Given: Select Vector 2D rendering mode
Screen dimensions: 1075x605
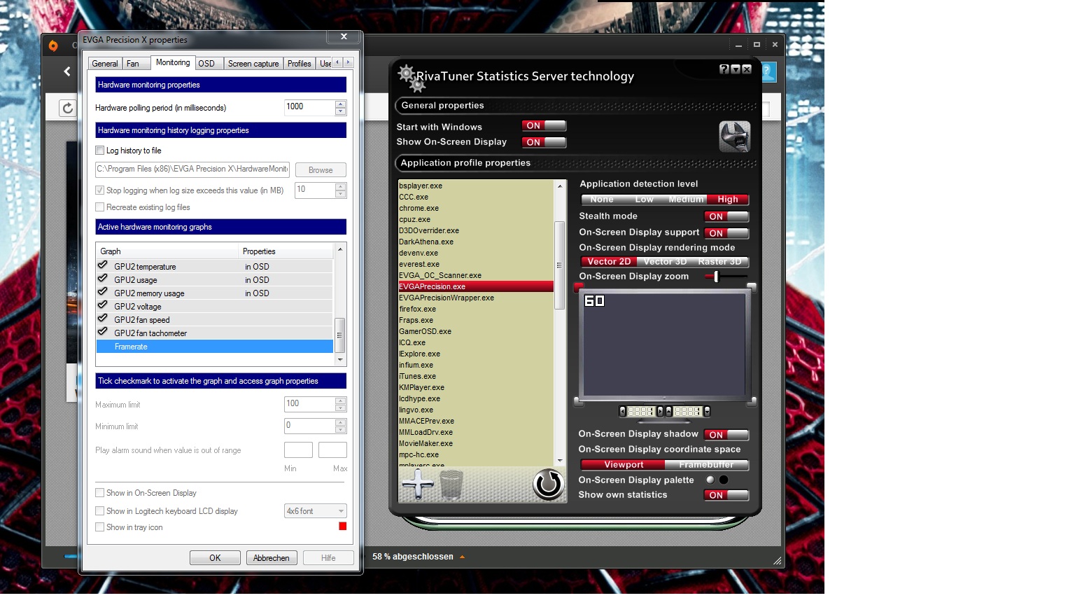Looking at the screenshot, I should (x=609, y=262).
